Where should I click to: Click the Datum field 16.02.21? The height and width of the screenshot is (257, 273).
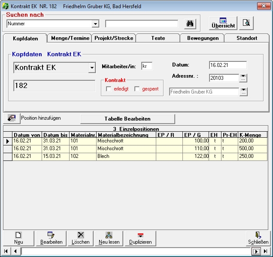pos(228,65)
